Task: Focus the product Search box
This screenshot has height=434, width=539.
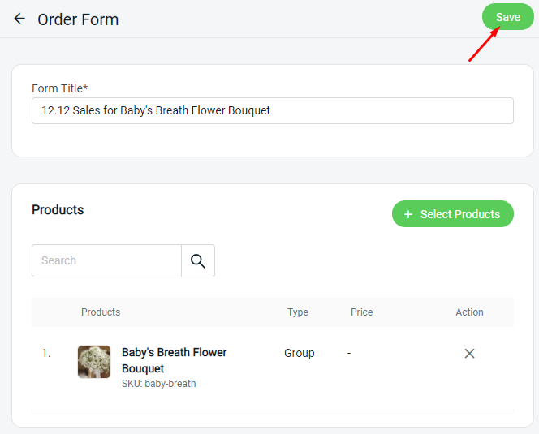Action: click(106, 261)
